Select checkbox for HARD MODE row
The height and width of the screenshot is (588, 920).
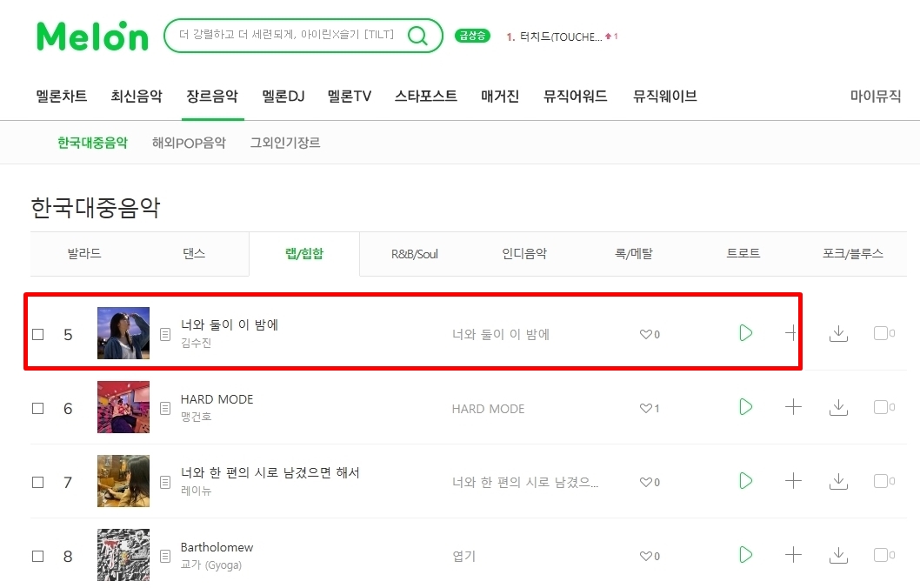pyautogui.click(x=38, y=409)
